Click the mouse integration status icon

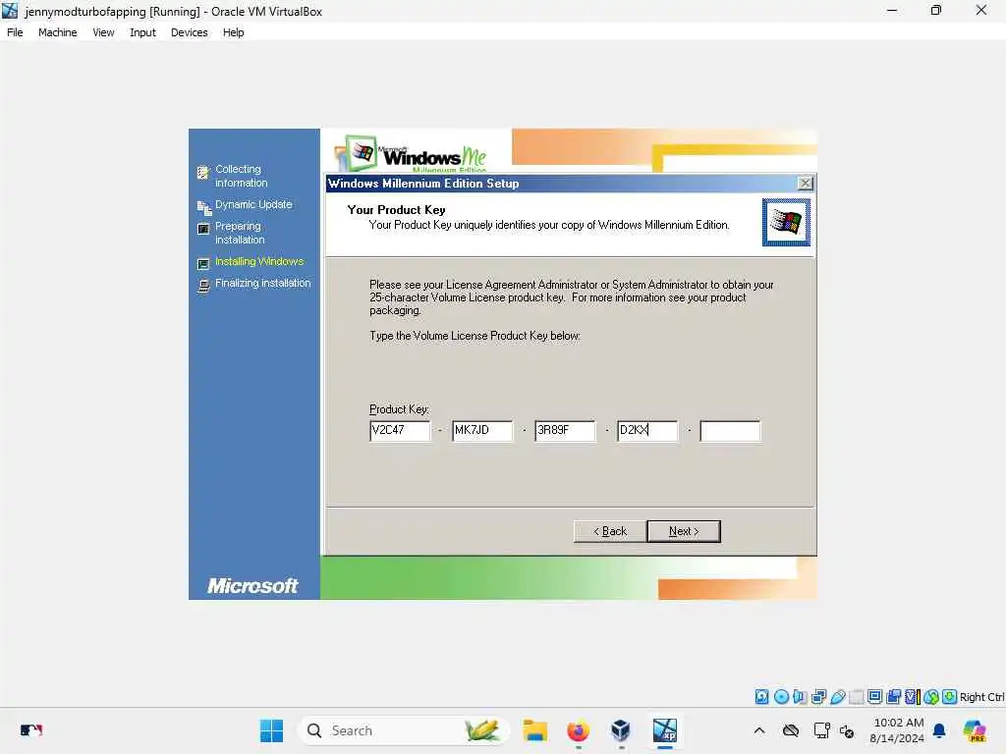click(x=931, y=696)
